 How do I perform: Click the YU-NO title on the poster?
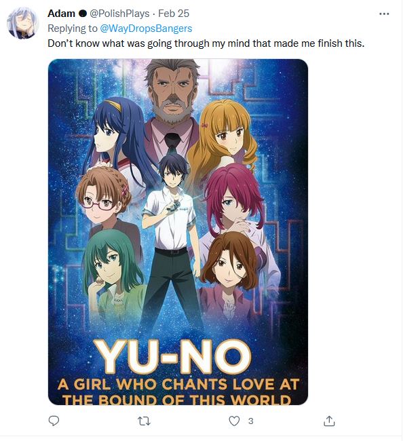[x=174, y=357]
